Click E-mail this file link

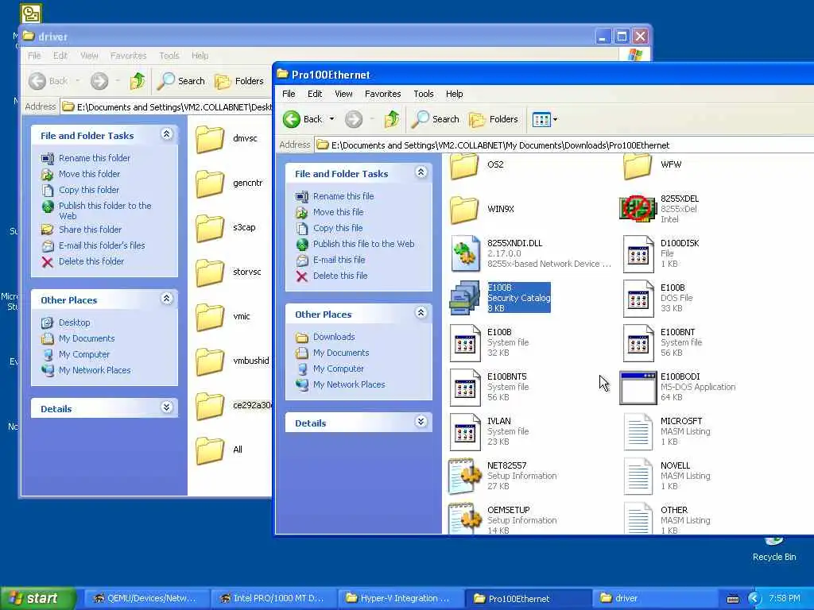coord(339,260)
